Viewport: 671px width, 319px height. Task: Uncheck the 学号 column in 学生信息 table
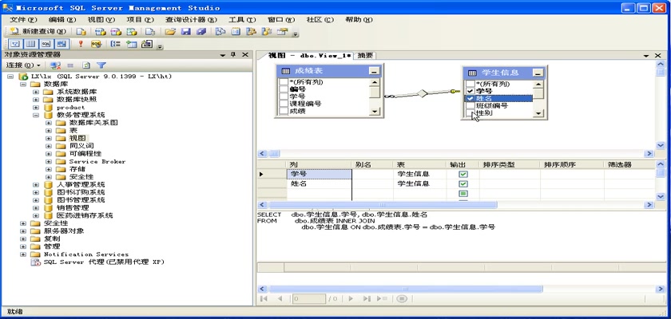coord(470,91)
